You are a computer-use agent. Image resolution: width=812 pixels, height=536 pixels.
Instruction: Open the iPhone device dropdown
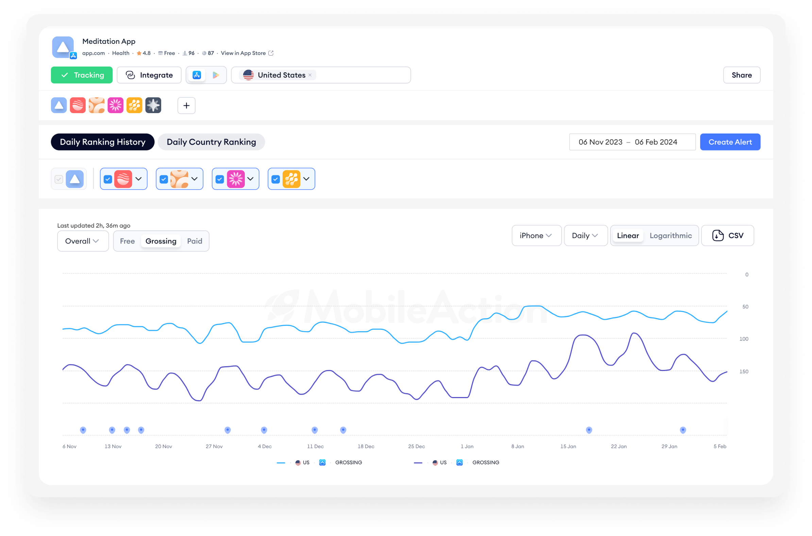coord(537,235)
